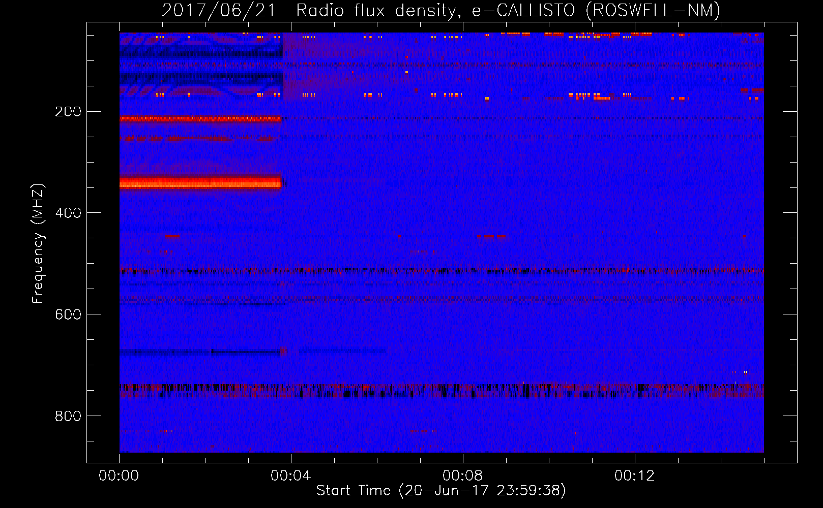Click the 400 frequency tick label
The width and height of the screenshot is (823, 508).
coord(68,213)
